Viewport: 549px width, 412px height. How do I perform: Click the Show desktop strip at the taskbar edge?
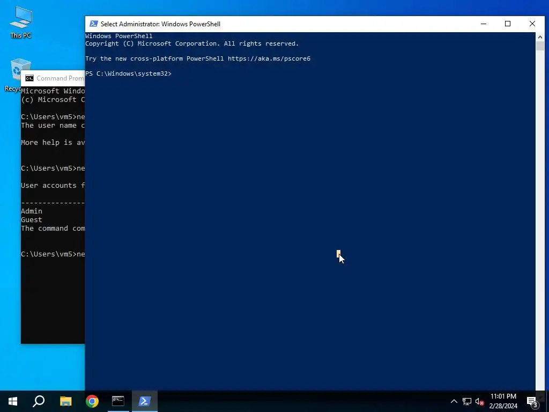coord(547,401)
